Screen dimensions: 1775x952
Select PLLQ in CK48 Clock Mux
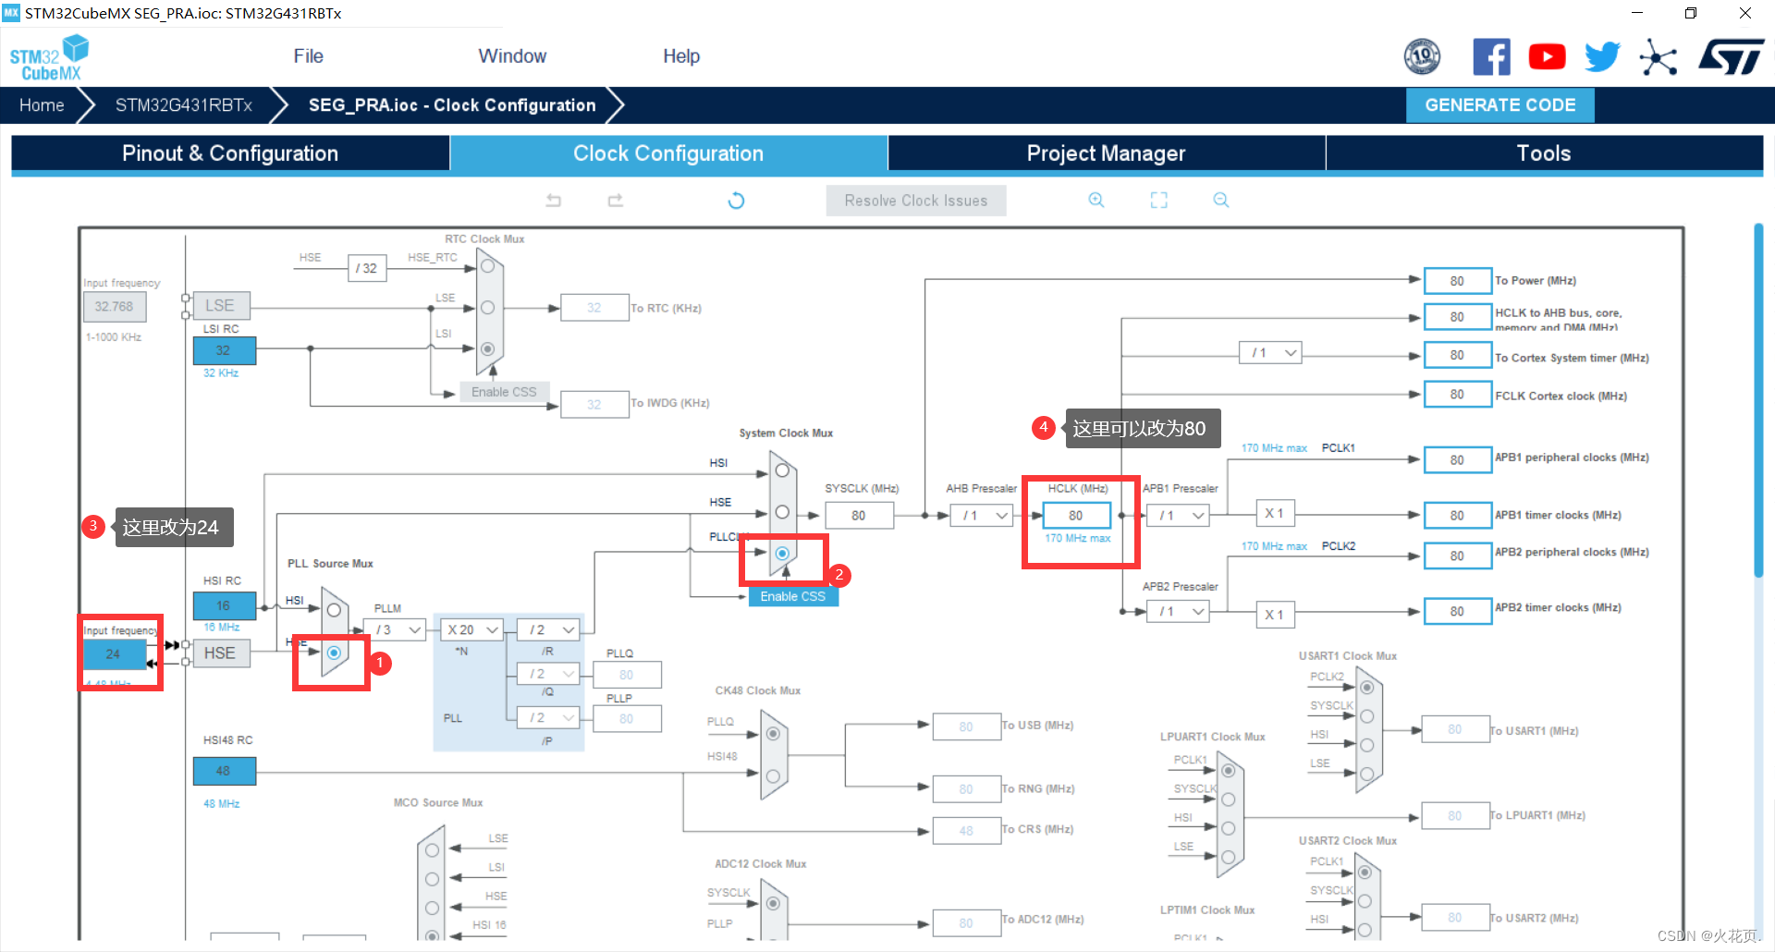coord(773,734)
